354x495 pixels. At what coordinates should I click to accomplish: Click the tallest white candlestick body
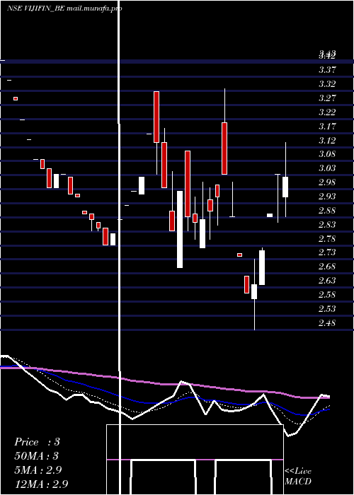click(x=180, y=230)
